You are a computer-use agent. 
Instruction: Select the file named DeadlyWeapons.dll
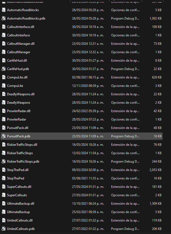click(21, 94)
